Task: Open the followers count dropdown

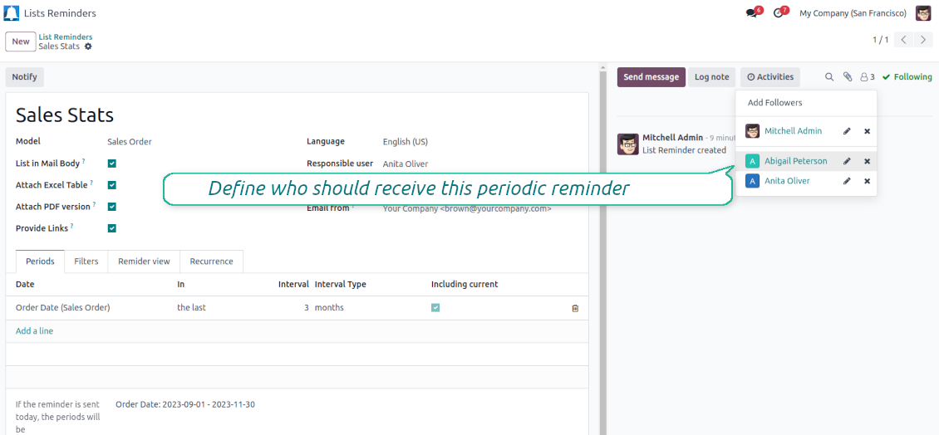Action: 867,77
